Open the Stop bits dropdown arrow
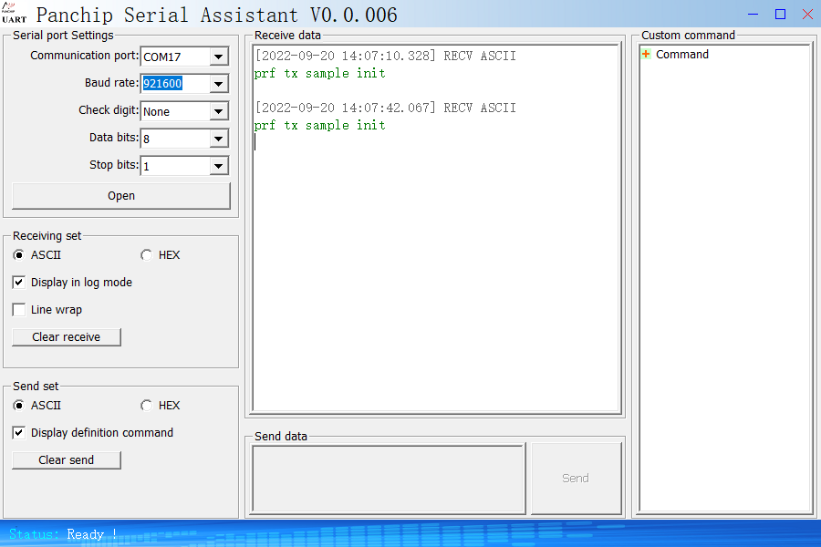Screen dimensions: 821x547 (x=219, y=167)
